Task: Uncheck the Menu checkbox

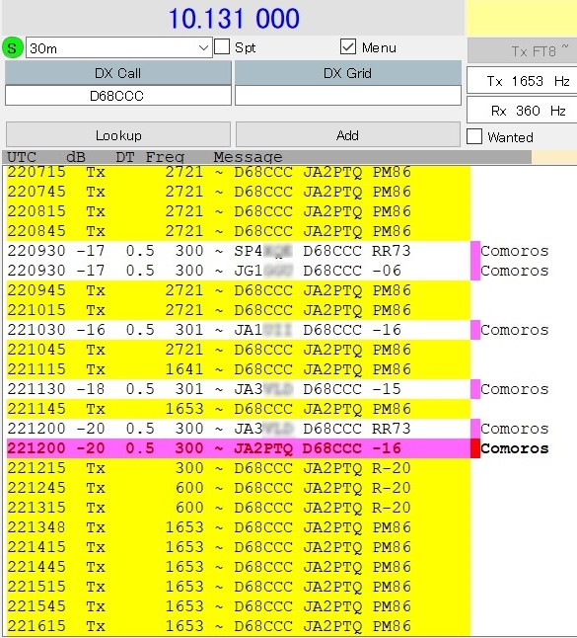Action: [x=348, y=46]
